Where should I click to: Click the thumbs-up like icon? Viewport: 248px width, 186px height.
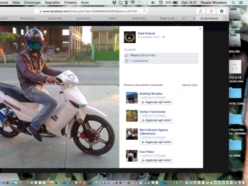(127, 56)
